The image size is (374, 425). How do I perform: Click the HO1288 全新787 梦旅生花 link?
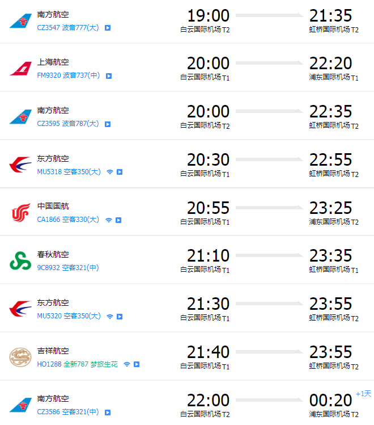pyautogui.click(x=78, y=364)
